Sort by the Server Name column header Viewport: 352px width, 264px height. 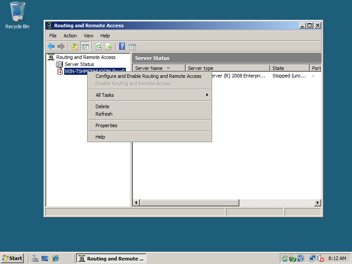click(159, 68)
